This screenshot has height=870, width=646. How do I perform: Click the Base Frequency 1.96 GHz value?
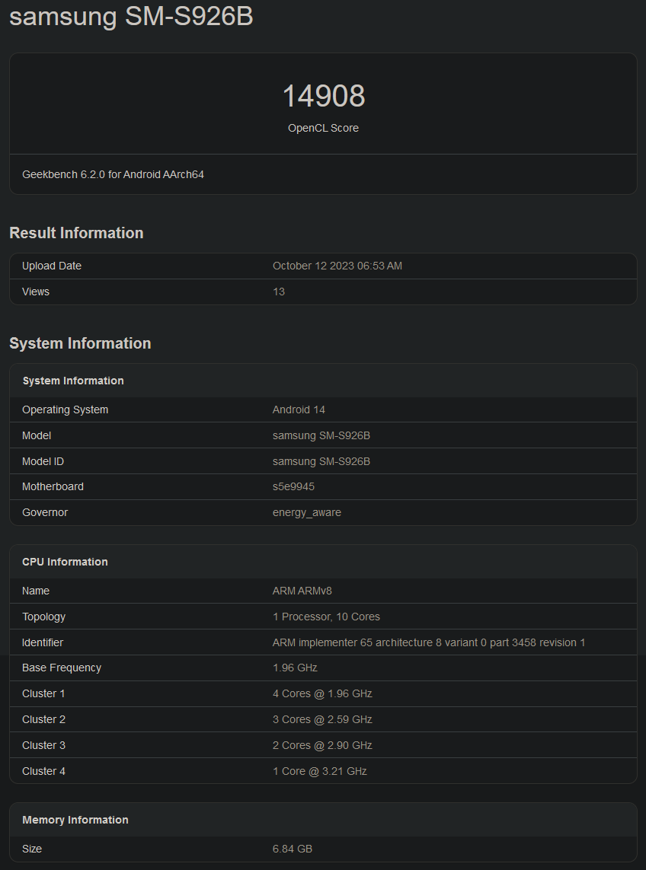coord(295,668)
